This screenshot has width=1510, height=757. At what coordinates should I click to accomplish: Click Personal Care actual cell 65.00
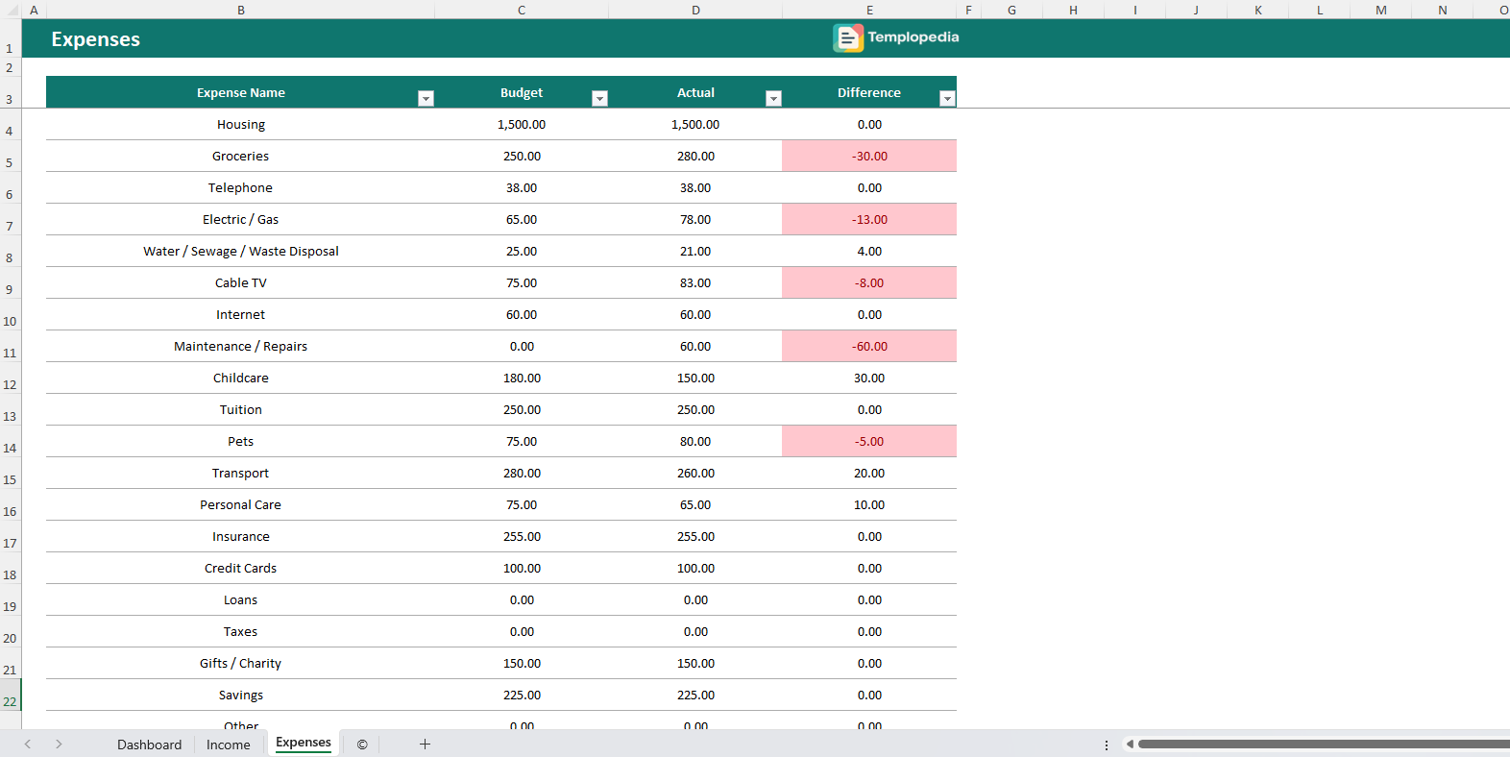click(695, 505)
